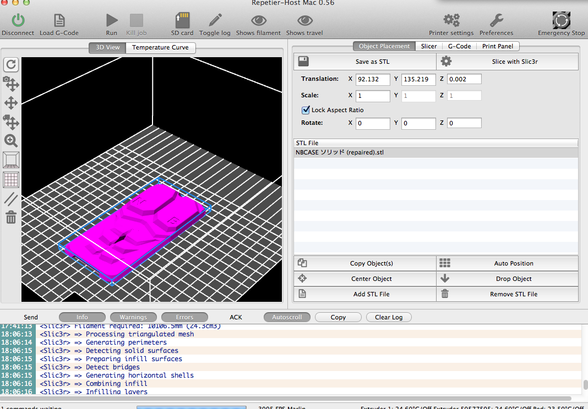588x409 pixels.
Task: Open the Slicer tab
Action: (x=429, y=46)
